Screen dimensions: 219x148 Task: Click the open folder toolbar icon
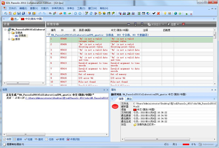coord(15,13)
